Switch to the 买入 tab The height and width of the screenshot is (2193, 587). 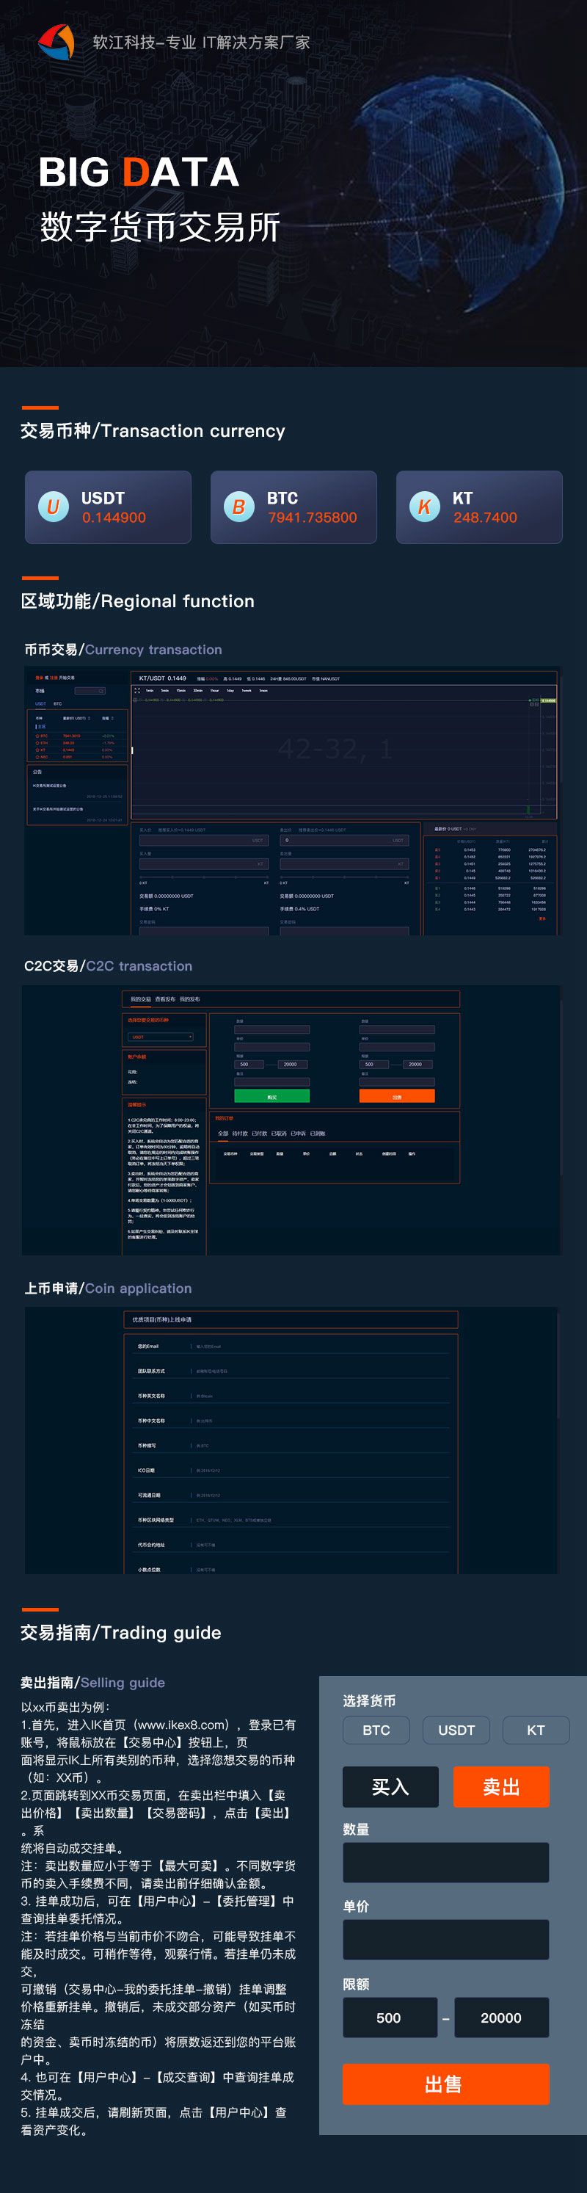point(390,1787)
